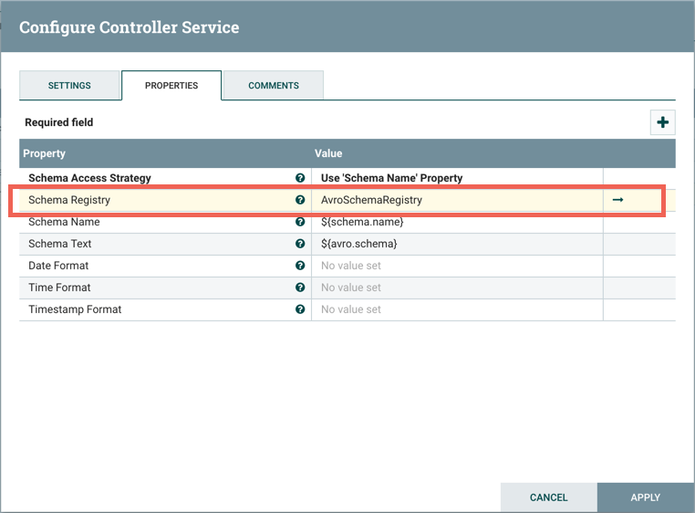Viewport: 695px width, 513px height.
Task: Click the plus icon to add property
Action: point(662,122)
